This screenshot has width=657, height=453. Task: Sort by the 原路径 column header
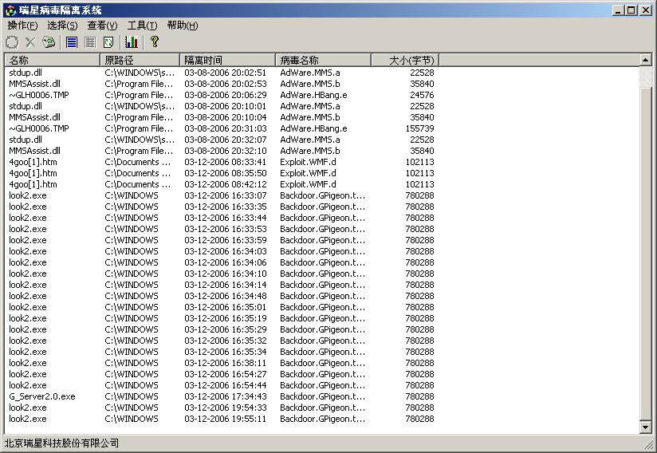(140, 61)
